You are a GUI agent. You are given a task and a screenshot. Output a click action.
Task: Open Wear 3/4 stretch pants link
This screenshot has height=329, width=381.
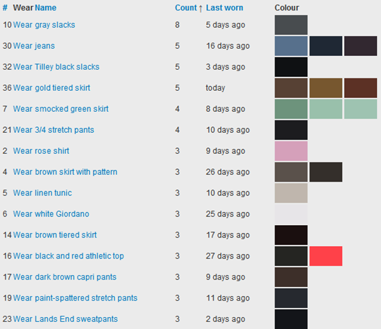(53, 130)
